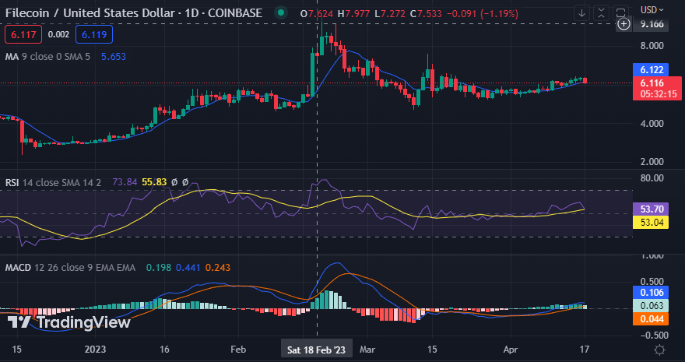Click the 9.166 crosshair price label
This screenshot has width=685, height=362.
click(652, 23)
